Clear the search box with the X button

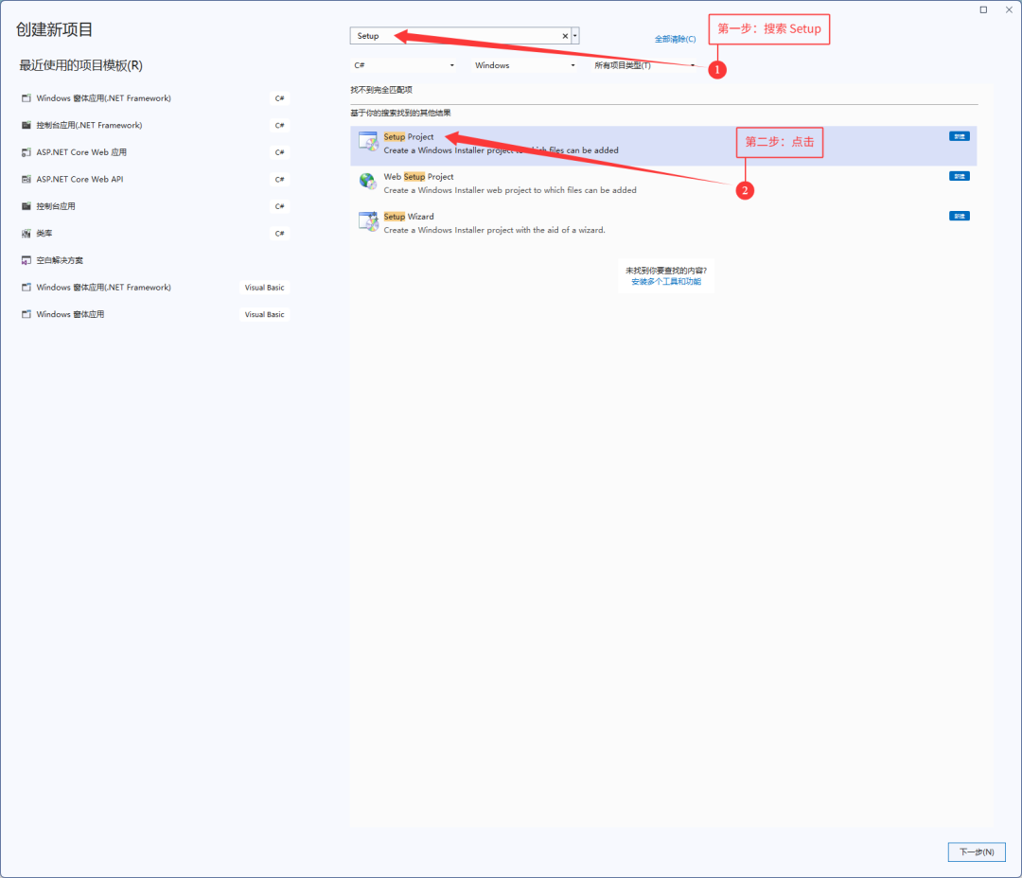565,36
